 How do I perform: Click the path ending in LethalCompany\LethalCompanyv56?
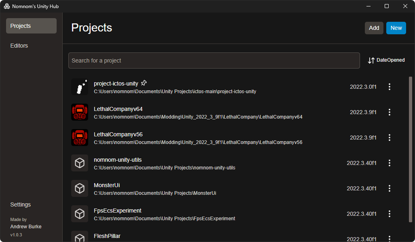pos(198,142)
